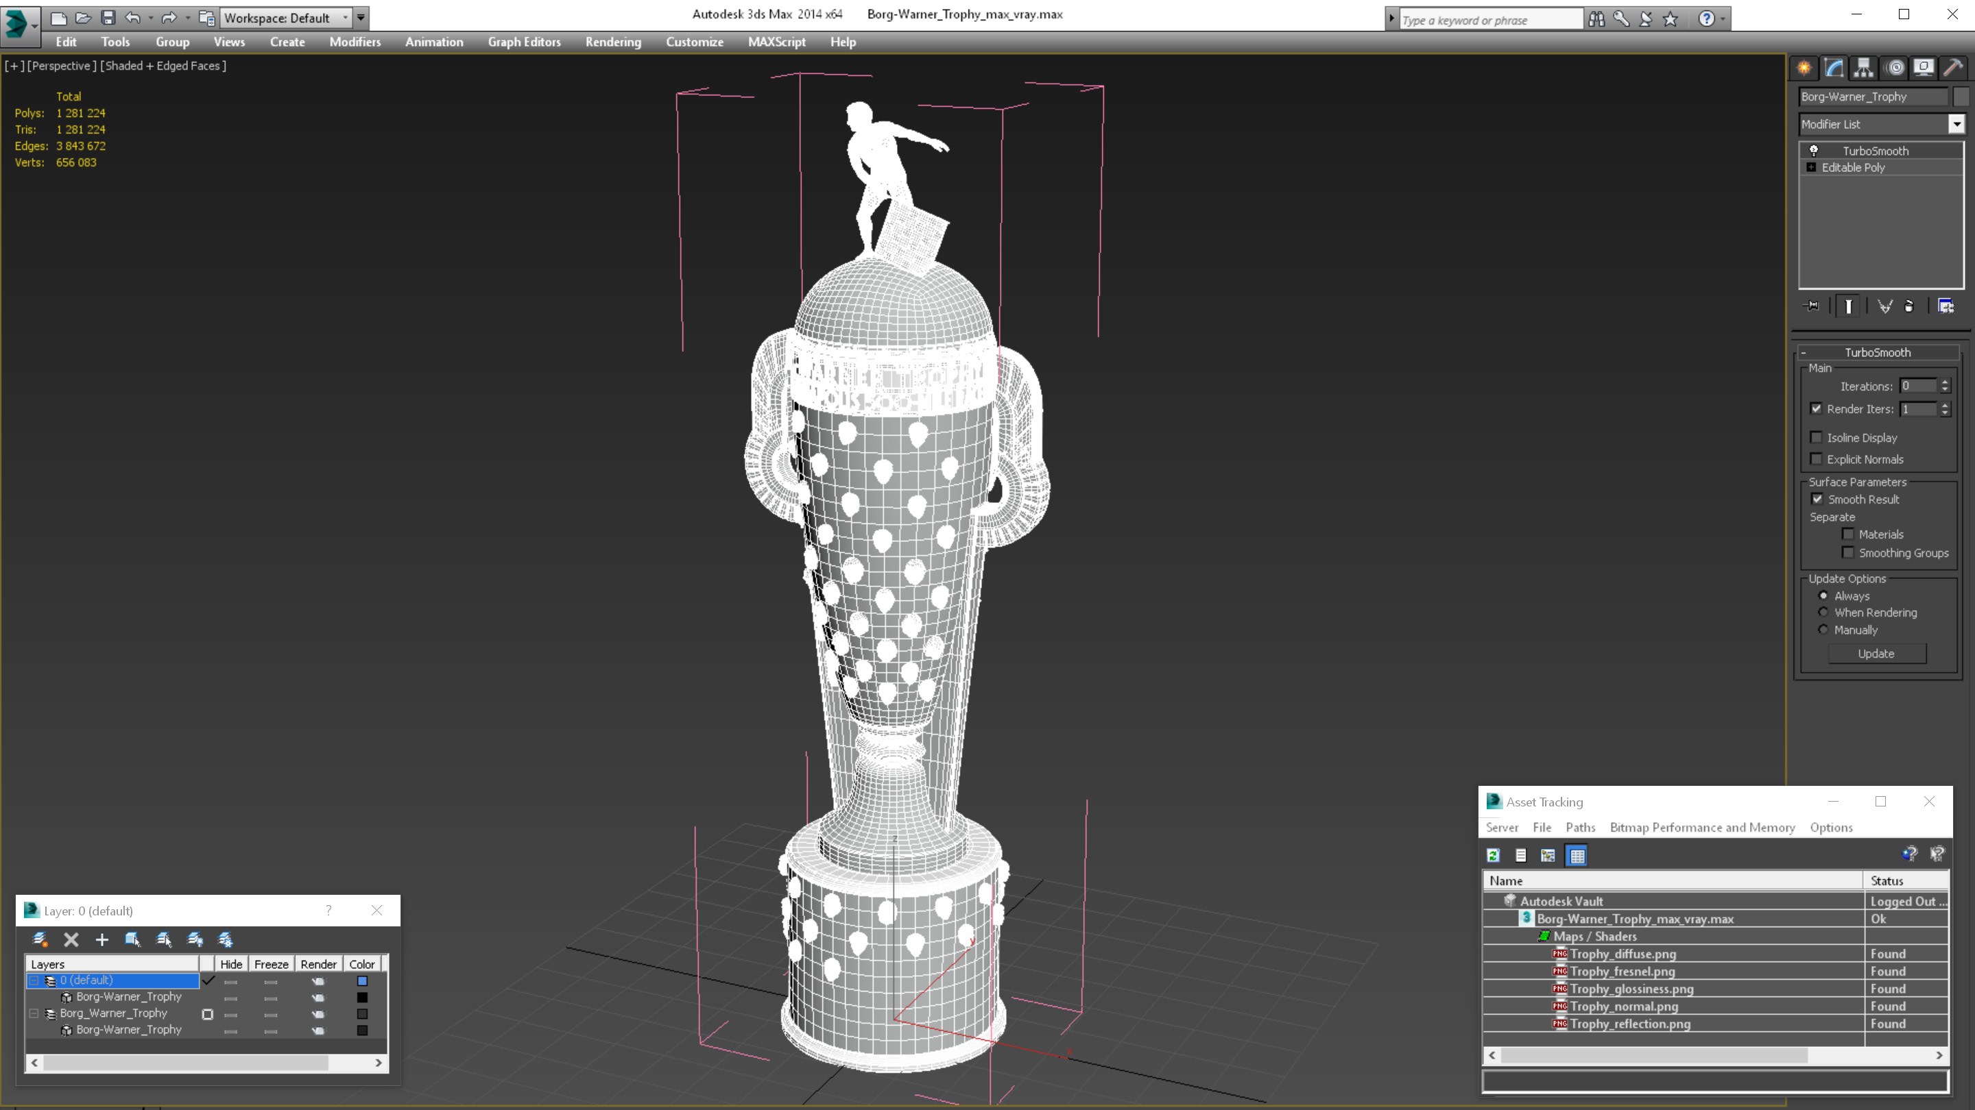This screenshot has height=1110, width=1975.
Task: Click Add Selected Objects plus icon
Action: (101, 939)
